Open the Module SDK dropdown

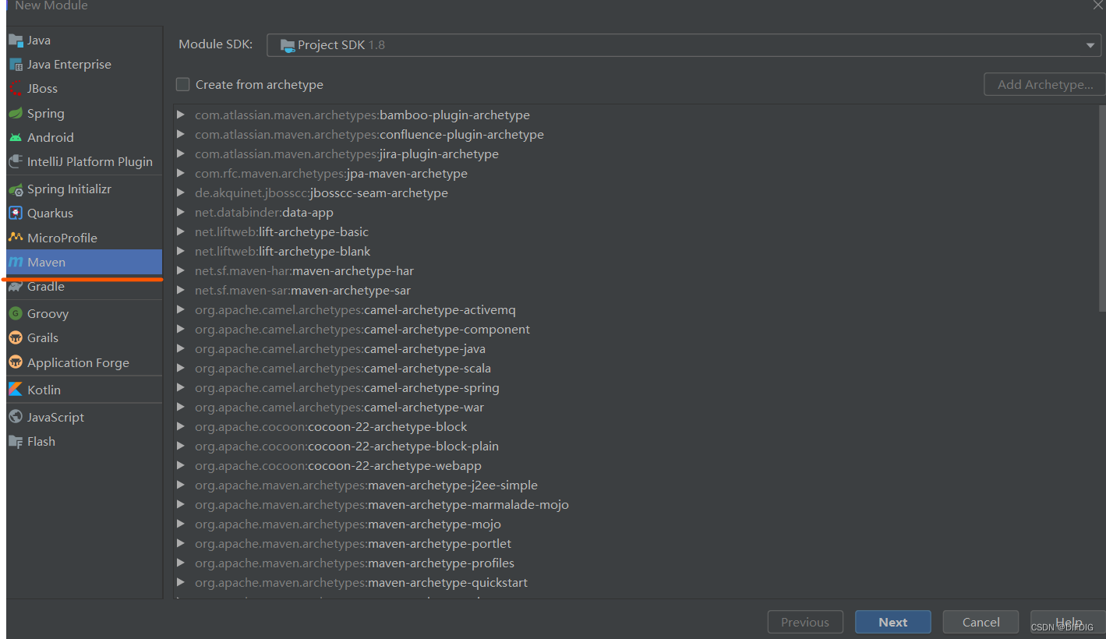684,45
